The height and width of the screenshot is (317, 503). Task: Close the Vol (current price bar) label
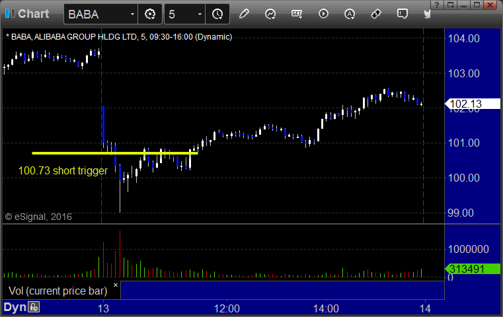tap(116, 285)
